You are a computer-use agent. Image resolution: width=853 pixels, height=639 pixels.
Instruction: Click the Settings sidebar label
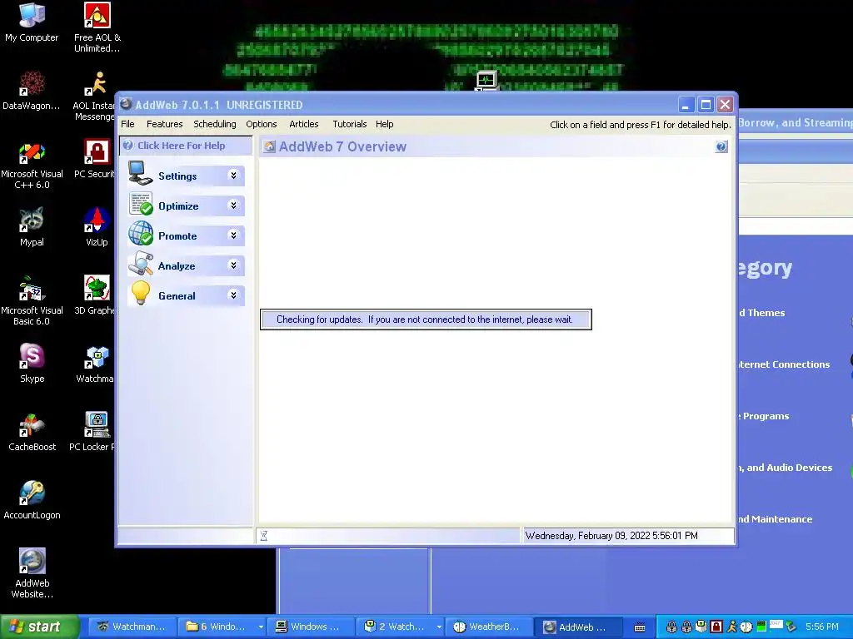click(x=177, y=176)
